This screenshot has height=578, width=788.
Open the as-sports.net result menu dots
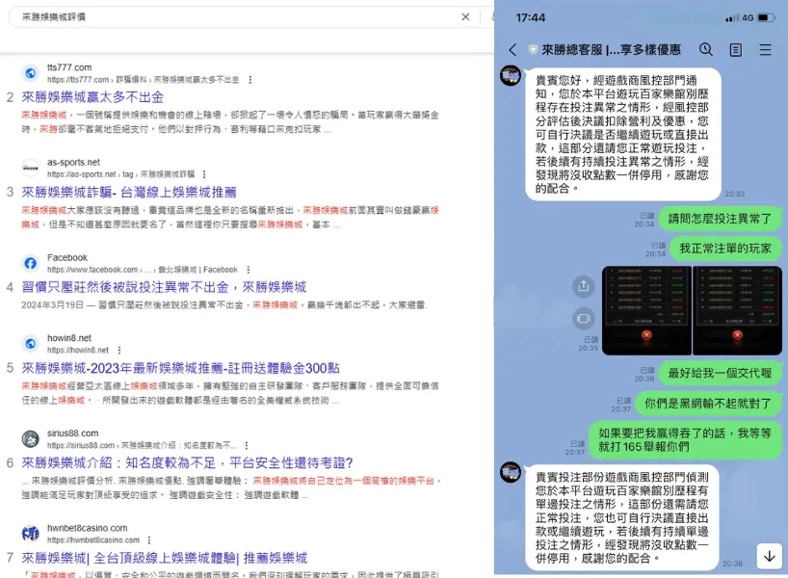click(x=204, y=174)
